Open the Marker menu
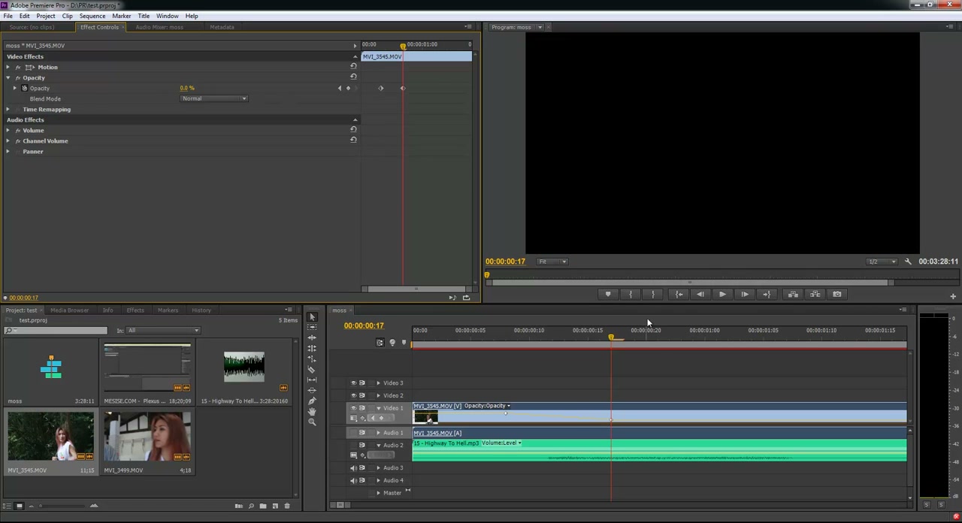The image size is (962, 523). (x=121, y=16)
